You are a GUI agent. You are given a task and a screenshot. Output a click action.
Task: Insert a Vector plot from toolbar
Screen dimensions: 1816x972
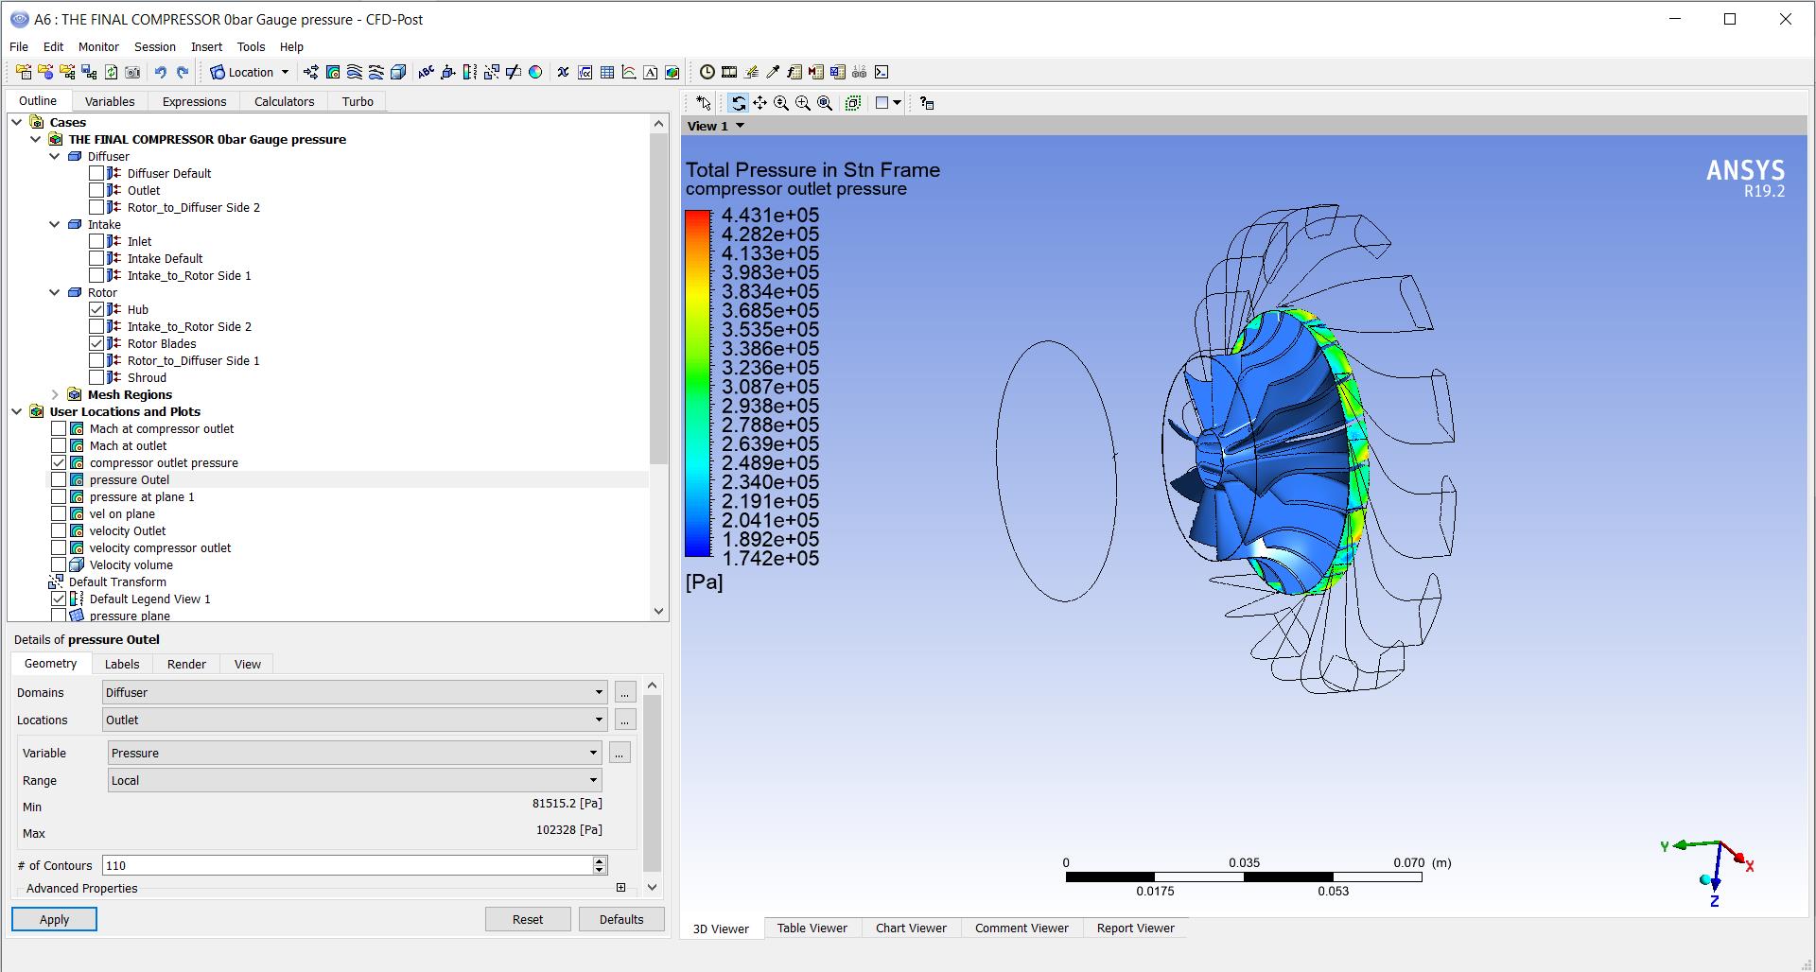point(310,72)
